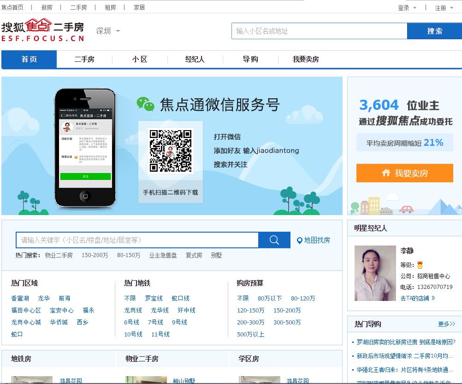Focus the keyword search input field
462x384 pixels.
click(x=137, y=240)
